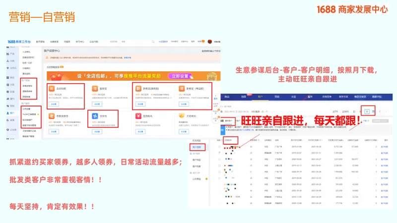Open the 老客发券宝 coupon icon
The width and height of the screenshot is (397, 223).
pyautogui.click(x=52, y=115)
